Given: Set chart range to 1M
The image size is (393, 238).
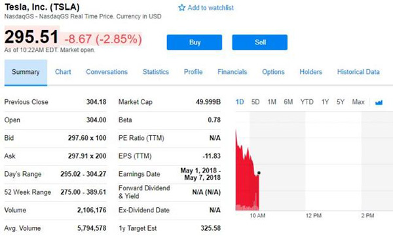Looking at the screenshot, I should (272, 102).
